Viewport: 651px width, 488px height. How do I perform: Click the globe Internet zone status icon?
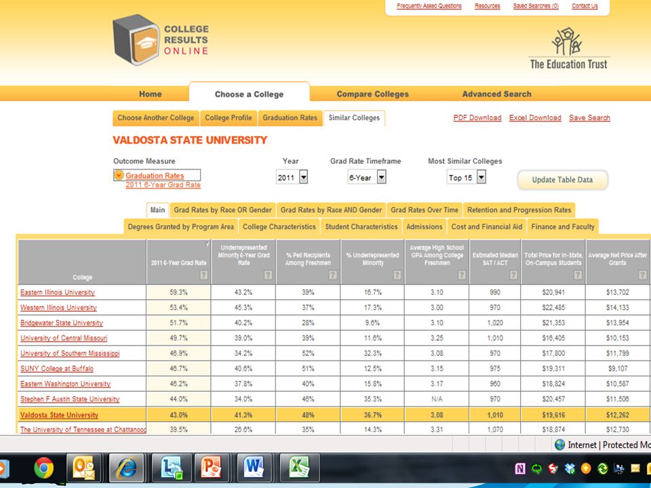[559, 445]
